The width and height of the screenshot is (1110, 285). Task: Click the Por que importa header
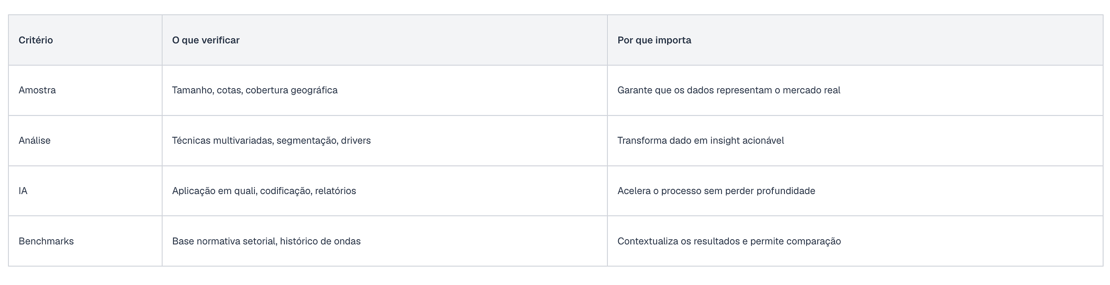[654, 40]
